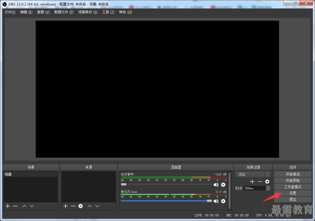Image resolution: width=315 pixels, height=221 pixels.
Task: Click the 0.0 dB level label
Action: [x=221, y=192]
